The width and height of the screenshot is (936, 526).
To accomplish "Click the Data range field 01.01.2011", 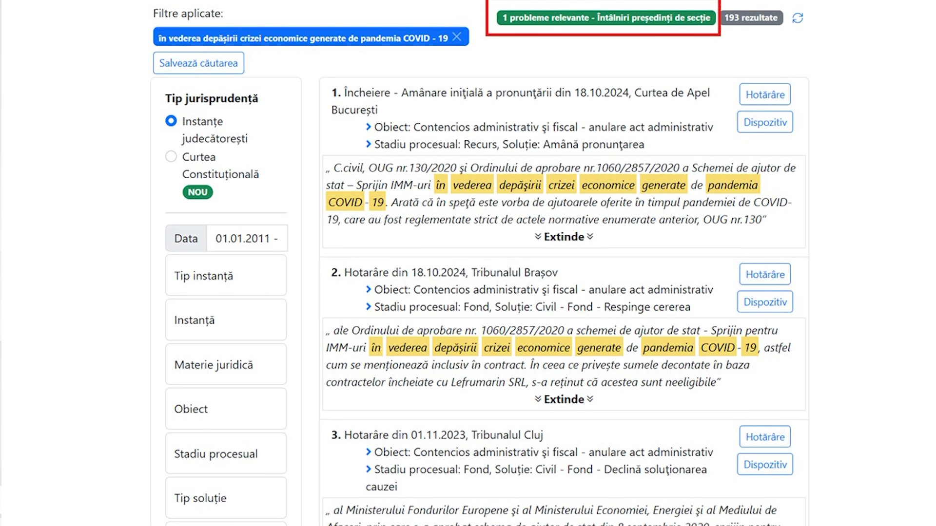I will pyautogui.click(x=247, y=238).
